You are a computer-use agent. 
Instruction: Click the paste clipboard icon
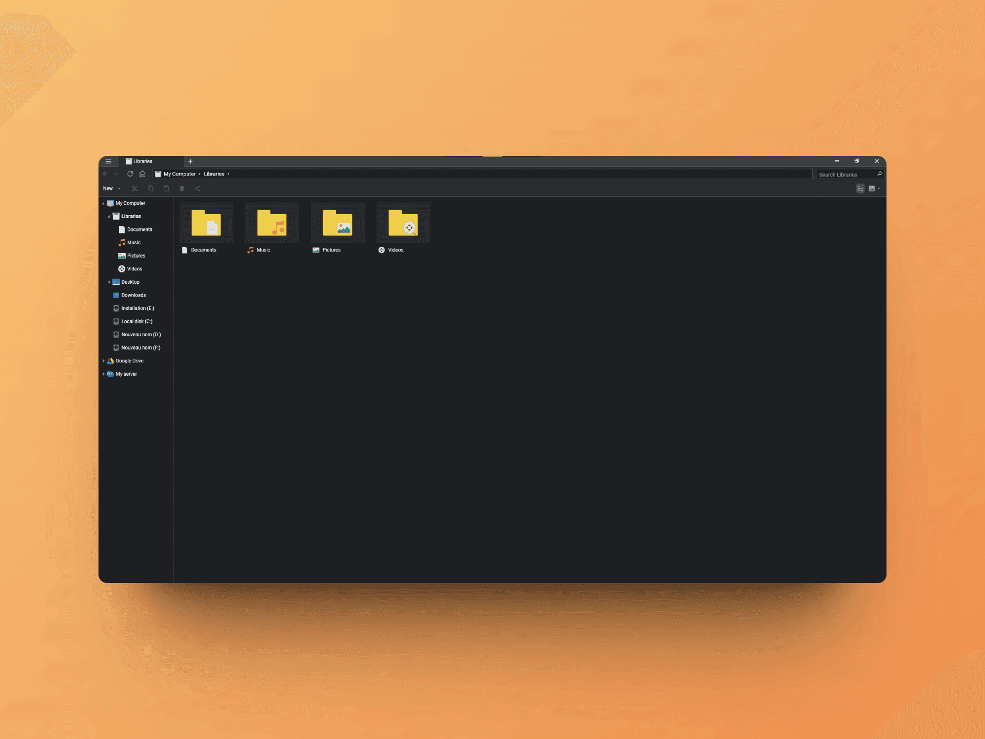(x=166, y=188)
